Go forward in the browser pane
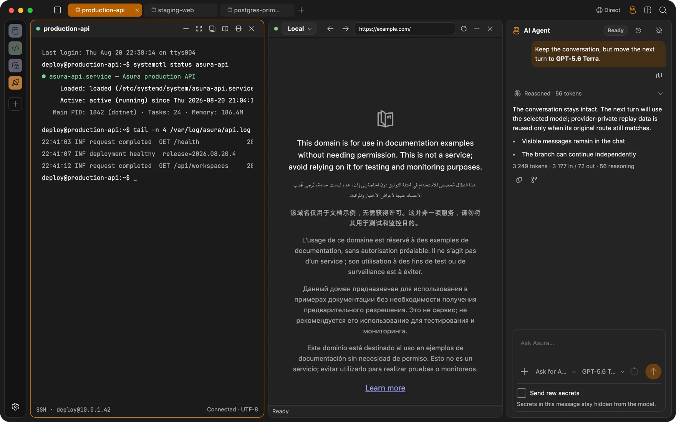The height and width of the screenshot is (422, 676). click(345, 29)
